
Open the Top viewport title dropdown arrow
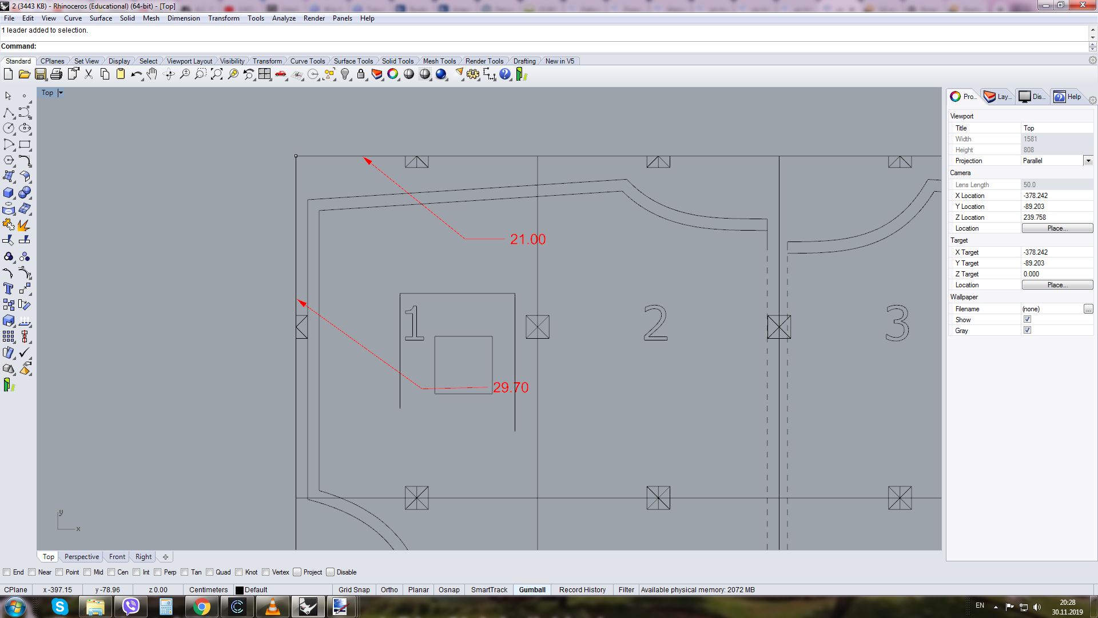(61, 93)
